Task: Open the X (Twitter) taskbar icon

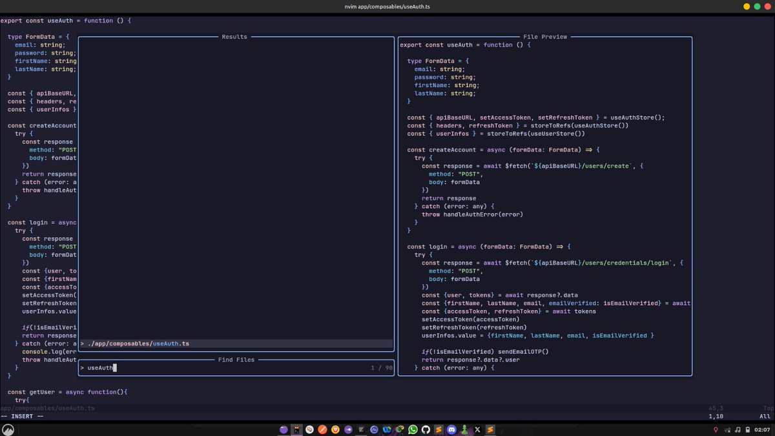Action: tap(477, 430)
